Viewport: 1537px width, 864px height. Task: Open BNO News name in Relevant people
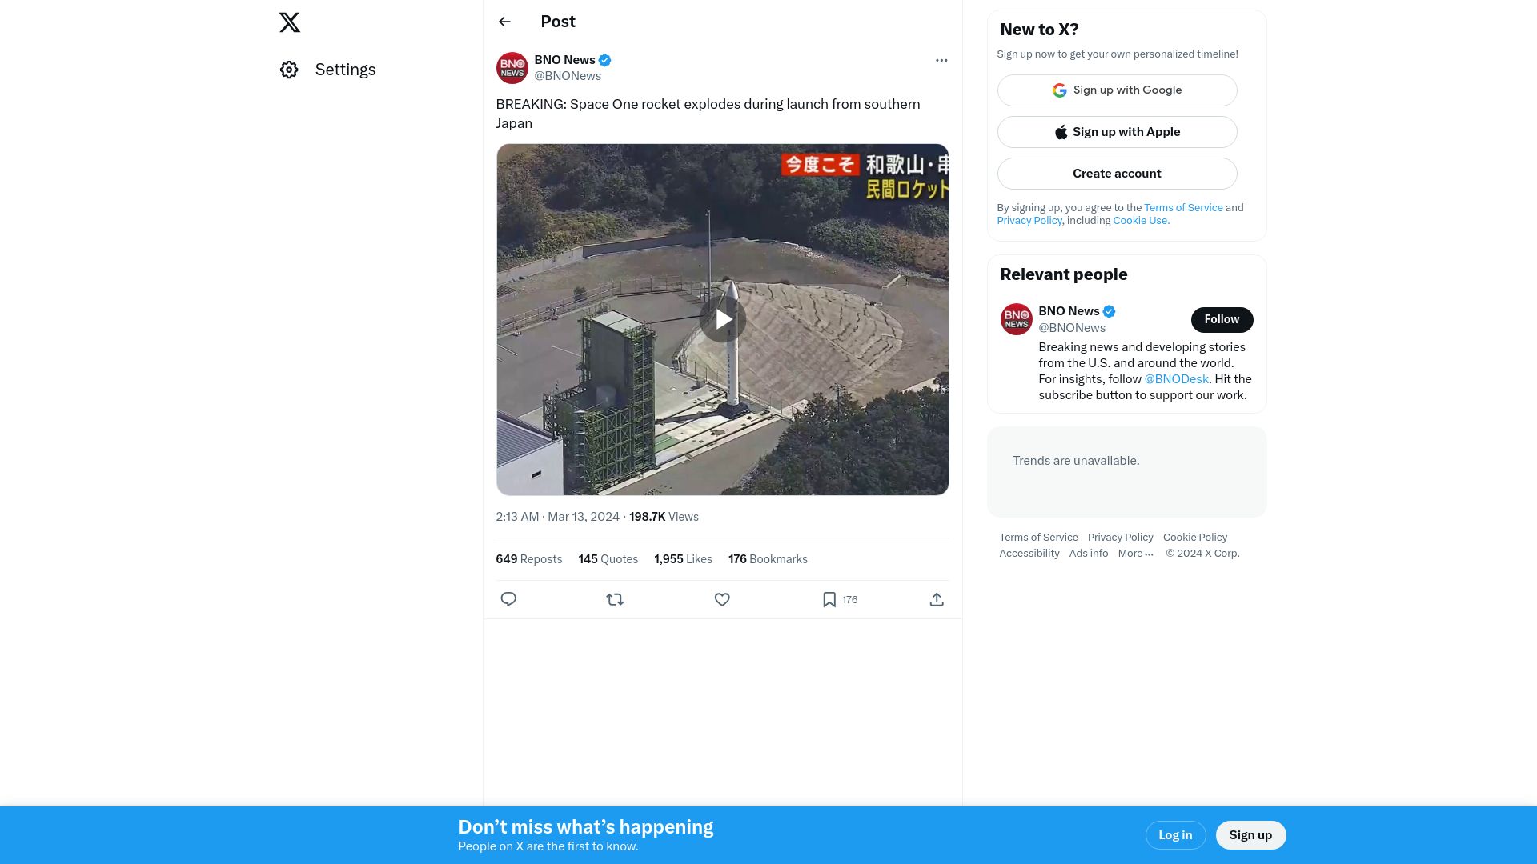point(1069,311)
